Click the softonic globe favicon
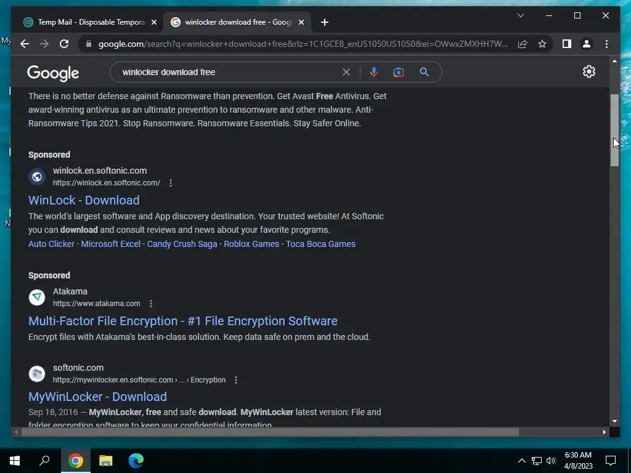The height and width of the screenshot is (473, 631). (x=37, y=177)
